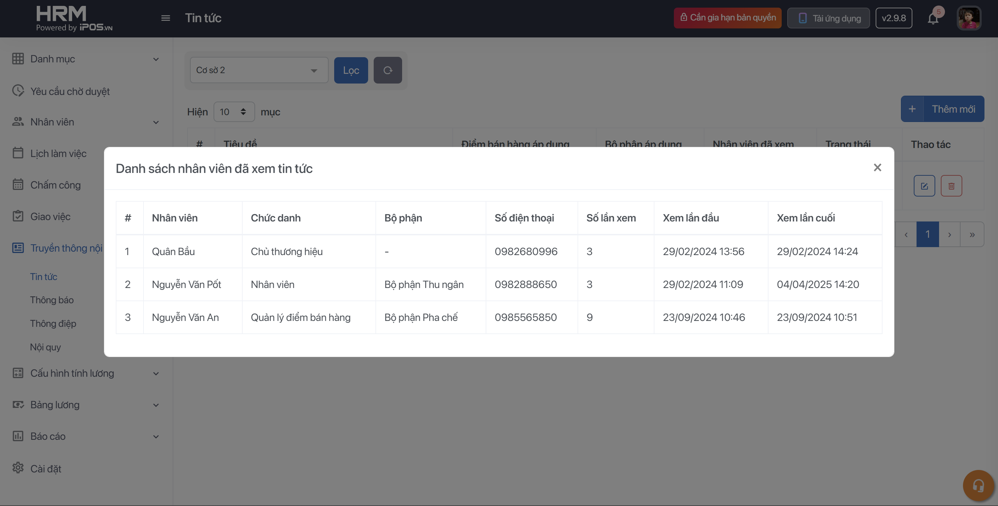
Task: Click the edit news row icon
Action: pyautogui.click(x=924, y=186)
